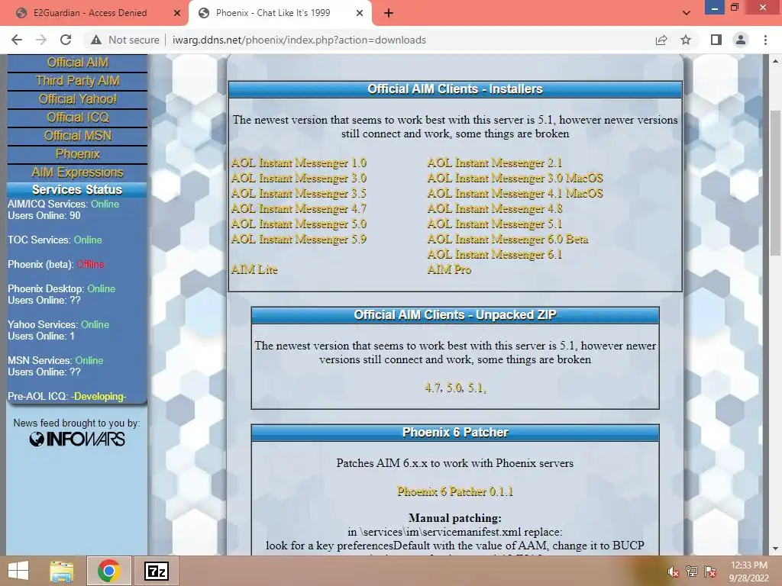This screenshot has height=586, width=782.
Task: Go back with the browser back arrow
Action: click(x=17, y=40)
